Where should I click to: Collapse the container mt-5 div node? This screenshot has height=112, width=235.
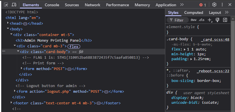(x=11, y=34)
